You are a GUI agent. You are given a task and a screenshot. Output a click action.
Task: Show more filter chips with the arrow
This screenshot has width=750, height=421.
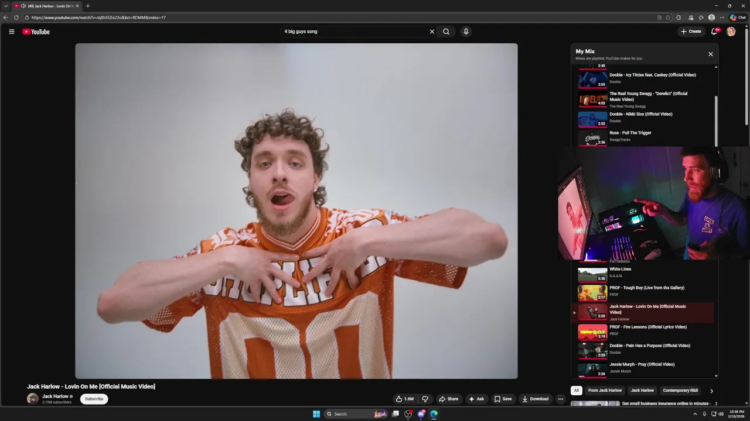click(711, 391)
